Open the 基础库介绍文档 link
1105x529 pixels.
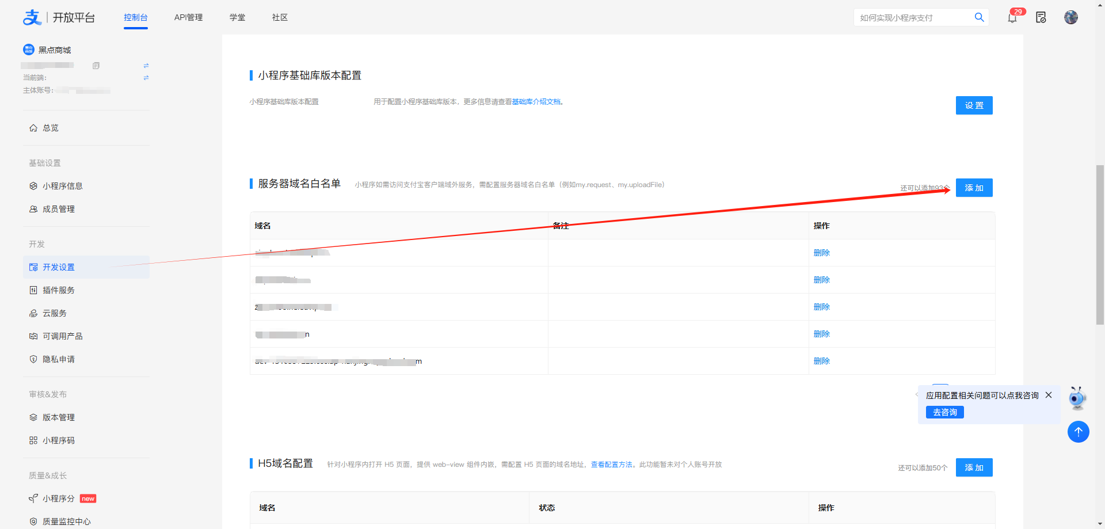coord(536,102)
